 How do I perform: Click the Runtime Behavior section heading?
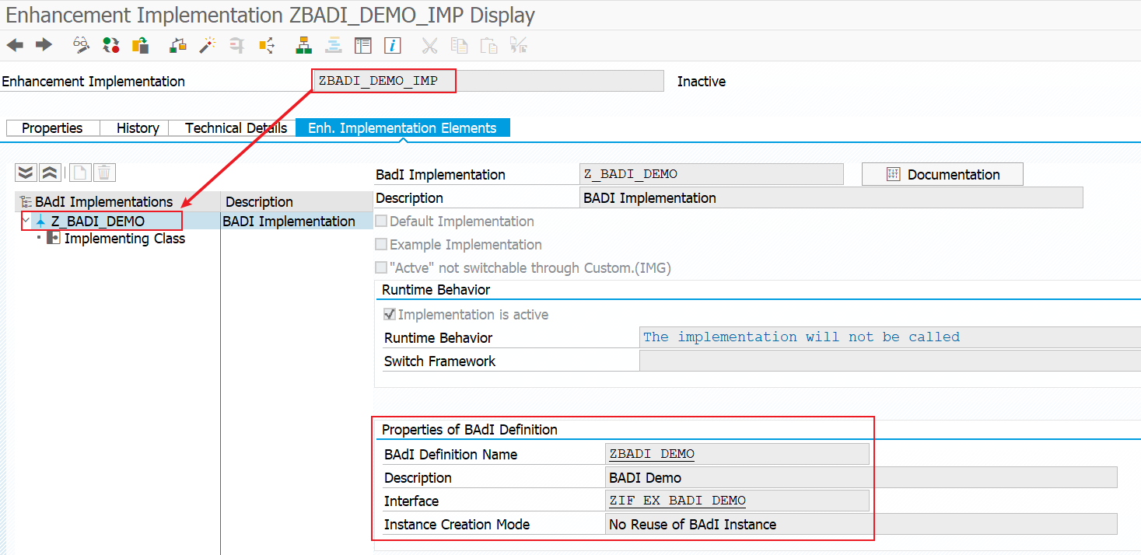coord(436,290)
